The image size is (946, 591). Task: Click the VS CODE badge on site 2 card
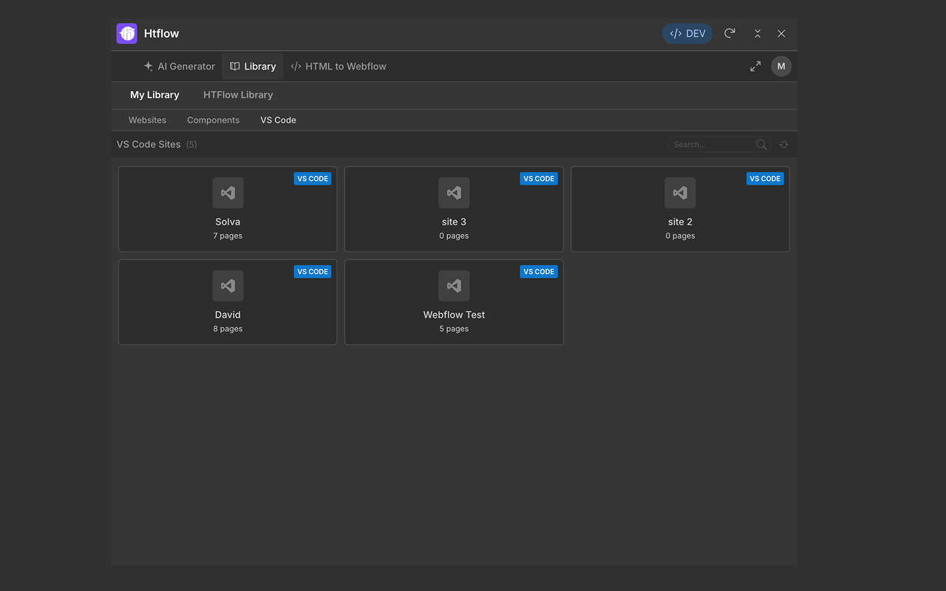pyautogui.click(x=765, y=179)
